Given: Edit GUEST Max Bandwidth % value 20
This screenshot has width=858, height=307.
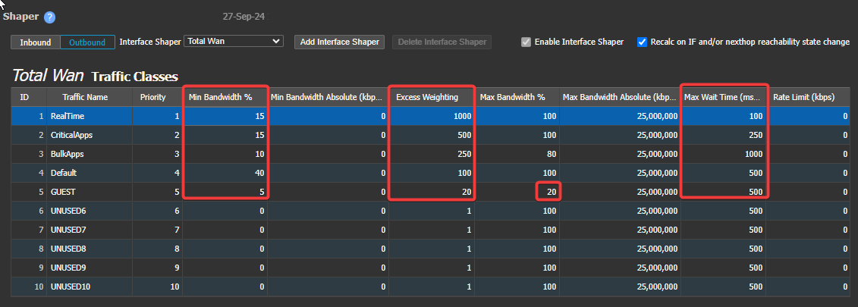Looking at the screenshot, I should pyautogui.click(x=517, y=192).
